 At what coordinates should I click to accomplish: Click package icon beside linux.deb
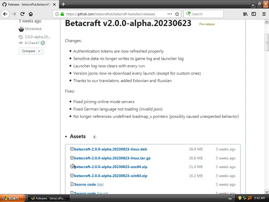coord(72,149)
